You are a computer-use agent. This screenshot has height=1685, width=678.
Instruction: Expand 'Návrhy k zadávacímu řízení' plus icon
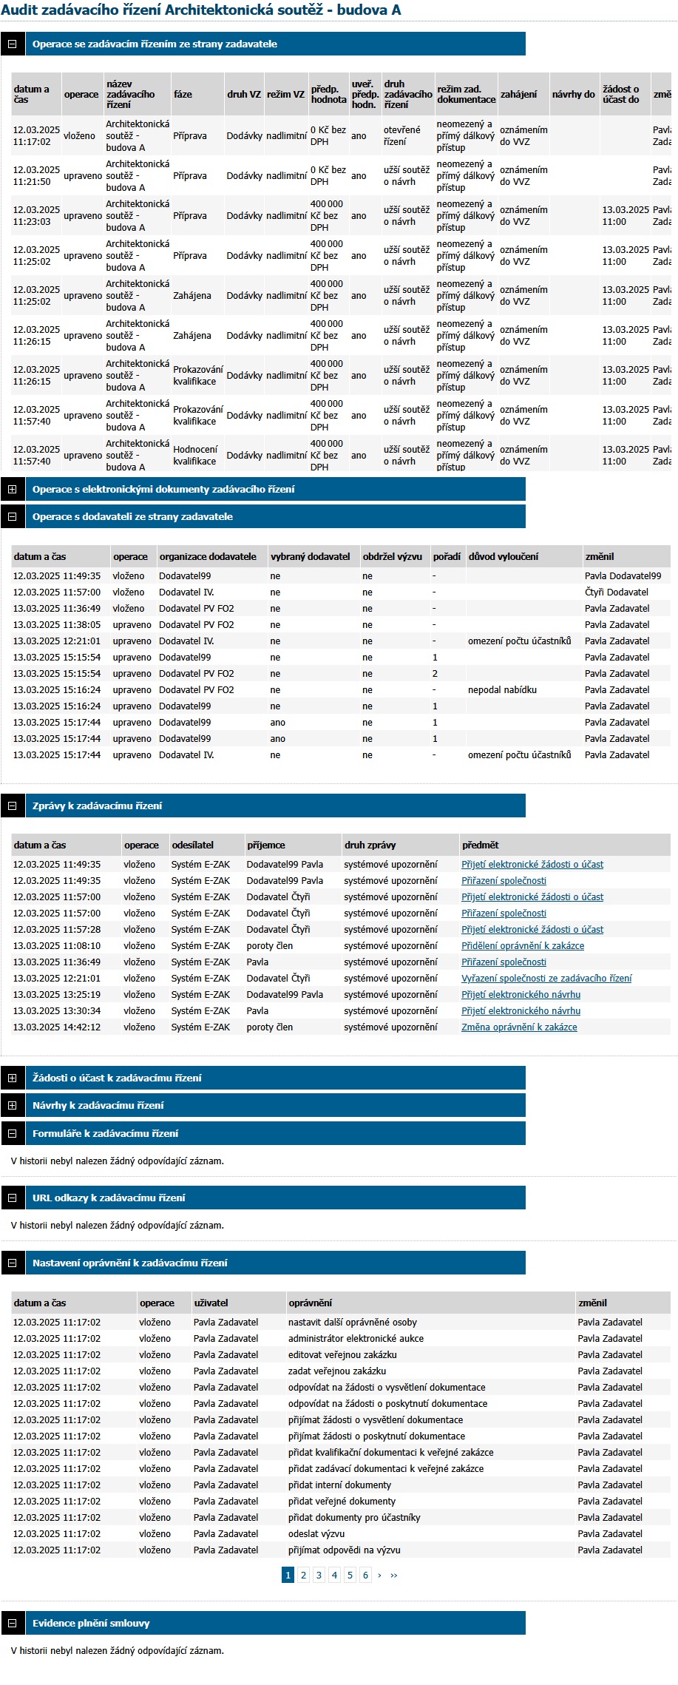click(x=12, y=1106)
